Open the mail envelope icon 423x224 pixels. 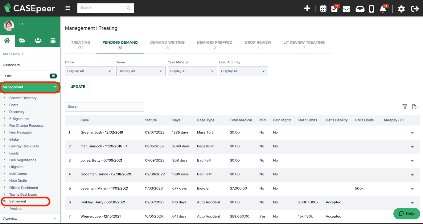[x=346, y=9]
